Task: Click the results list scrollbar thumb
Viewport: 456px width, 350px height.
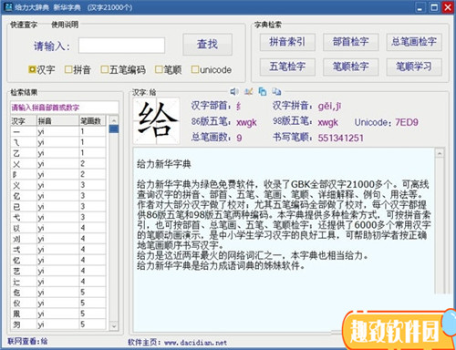Action: click(114, 129)
